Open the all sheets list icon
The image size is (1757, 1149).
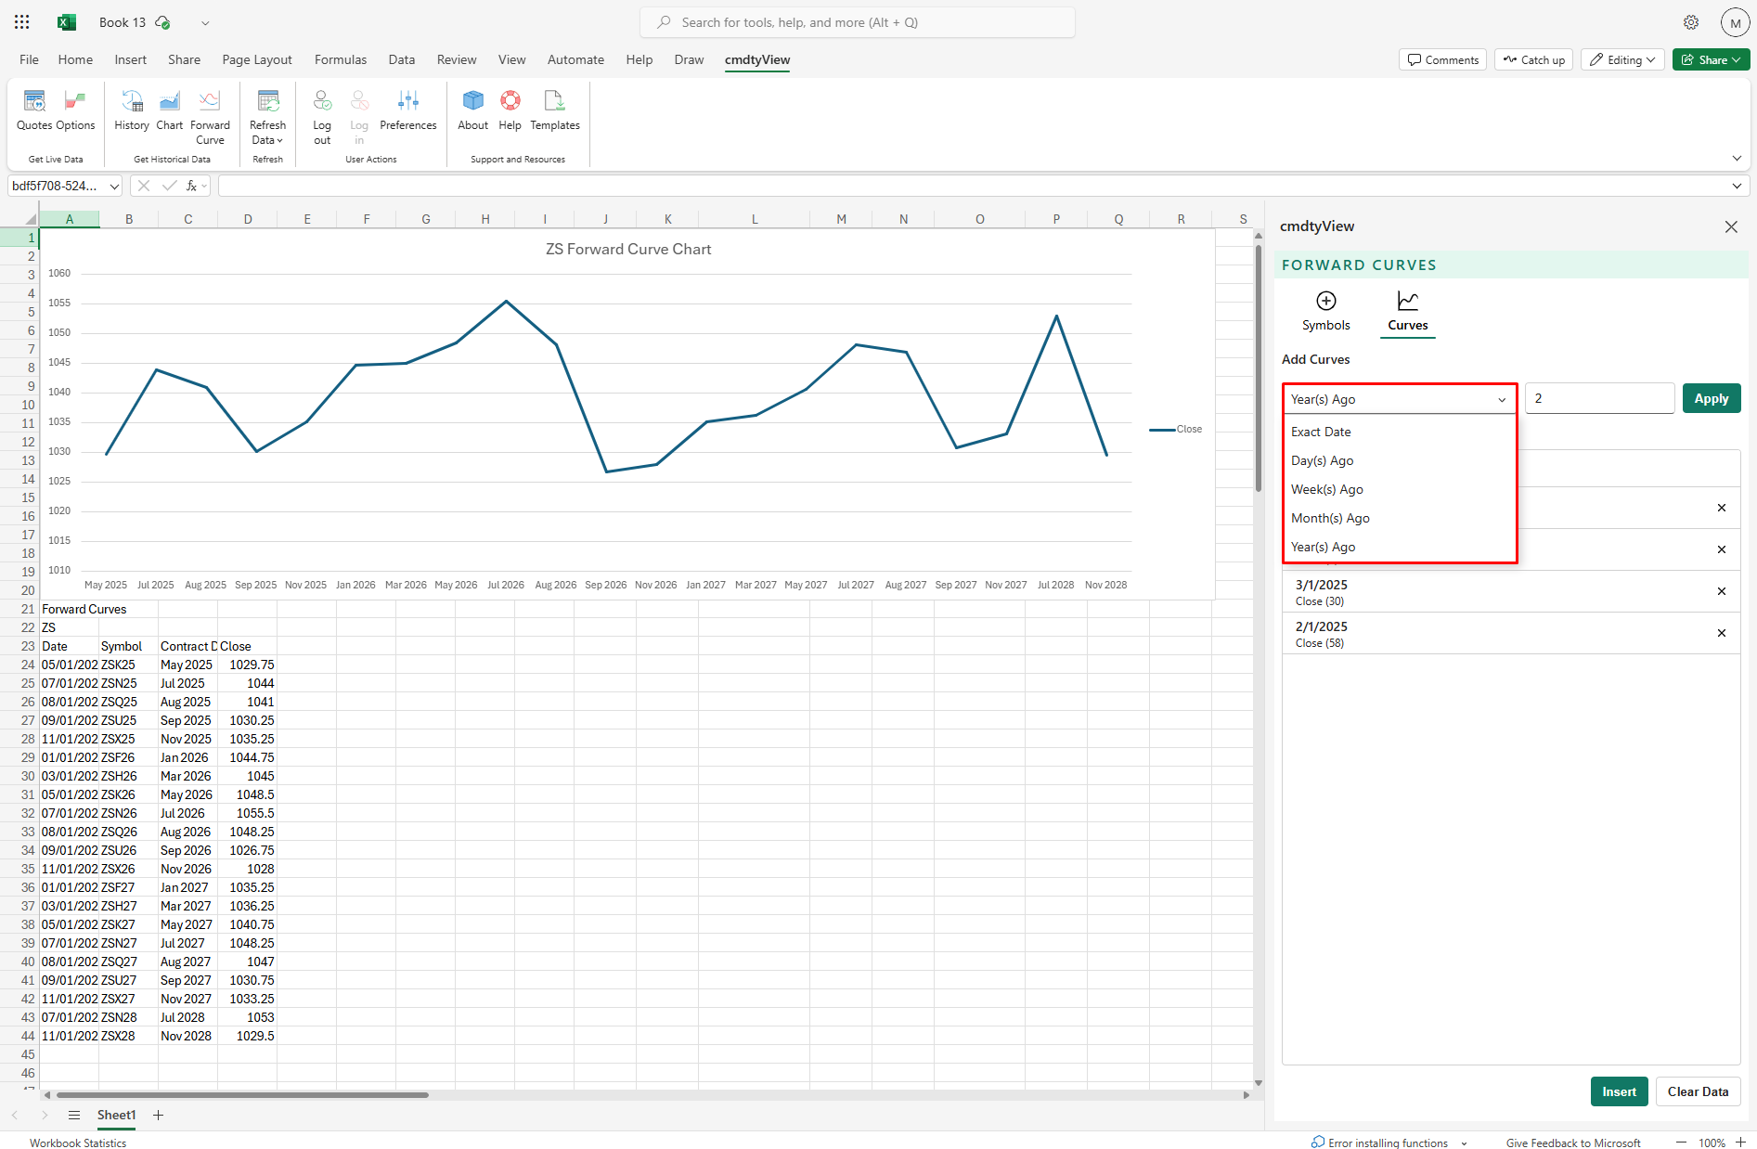click(74, 1115)
